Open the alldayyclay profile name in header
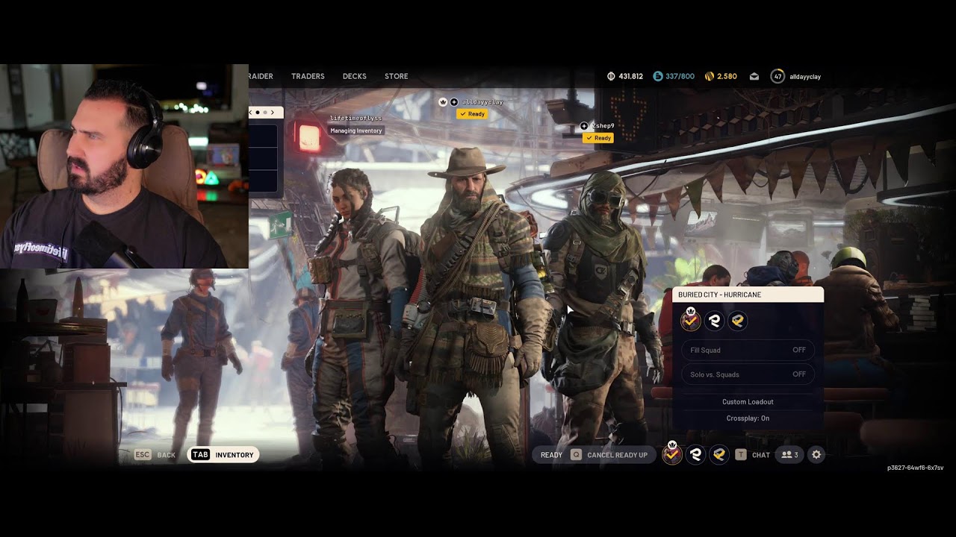 [x=805, y=76]
